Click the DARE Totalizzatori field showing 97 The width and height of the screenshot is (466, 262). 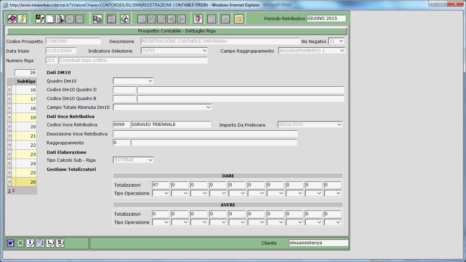click(x=161, y=185)
